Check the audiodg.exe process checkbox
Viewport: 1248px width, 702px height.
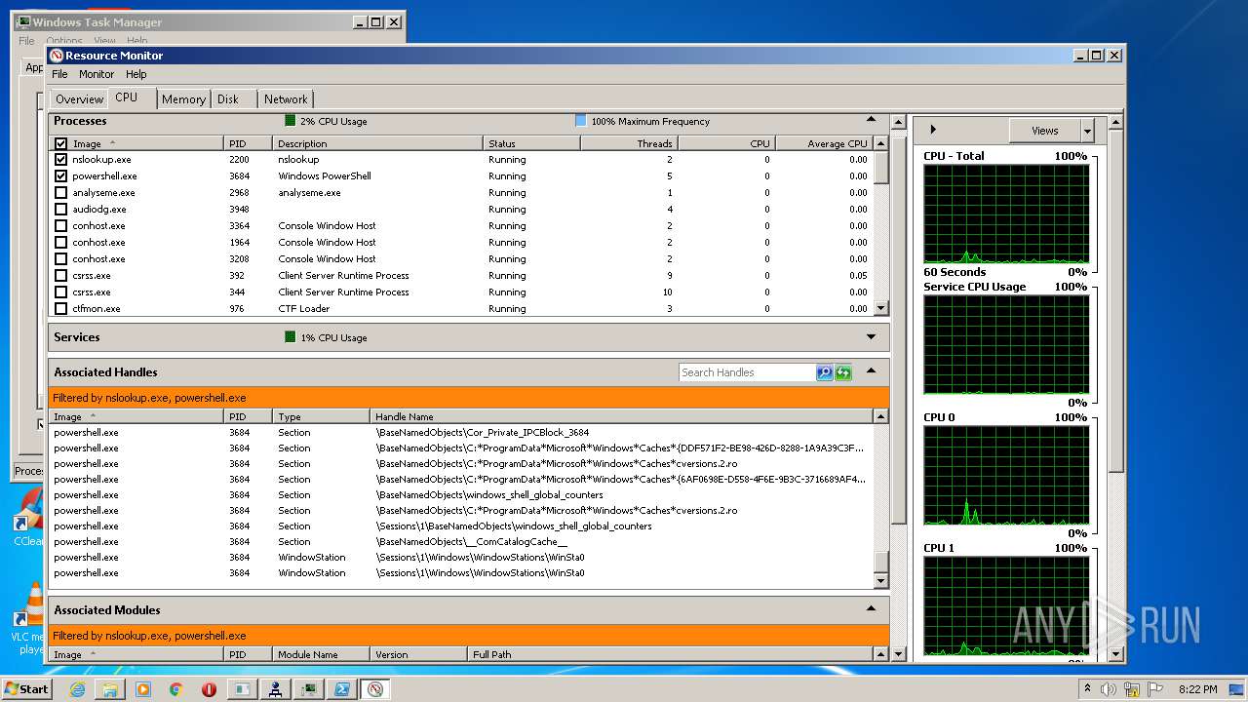61,209
